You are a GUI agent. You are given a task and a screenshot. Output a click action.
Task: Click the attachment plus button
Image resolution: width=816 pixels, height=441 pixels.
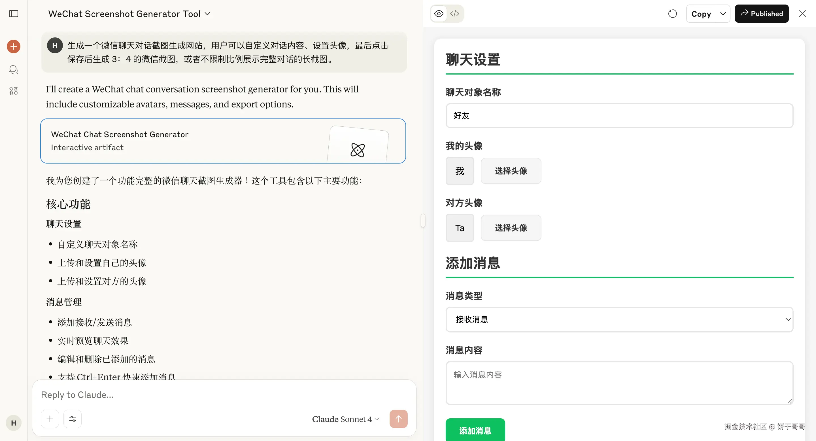pos(50,419)
